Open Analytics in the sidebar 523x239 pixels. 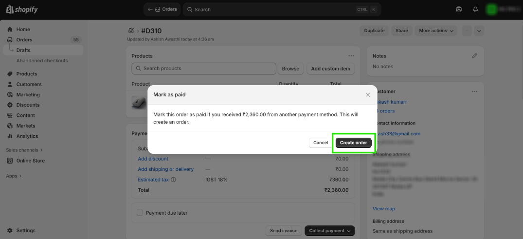click(27, 136)
